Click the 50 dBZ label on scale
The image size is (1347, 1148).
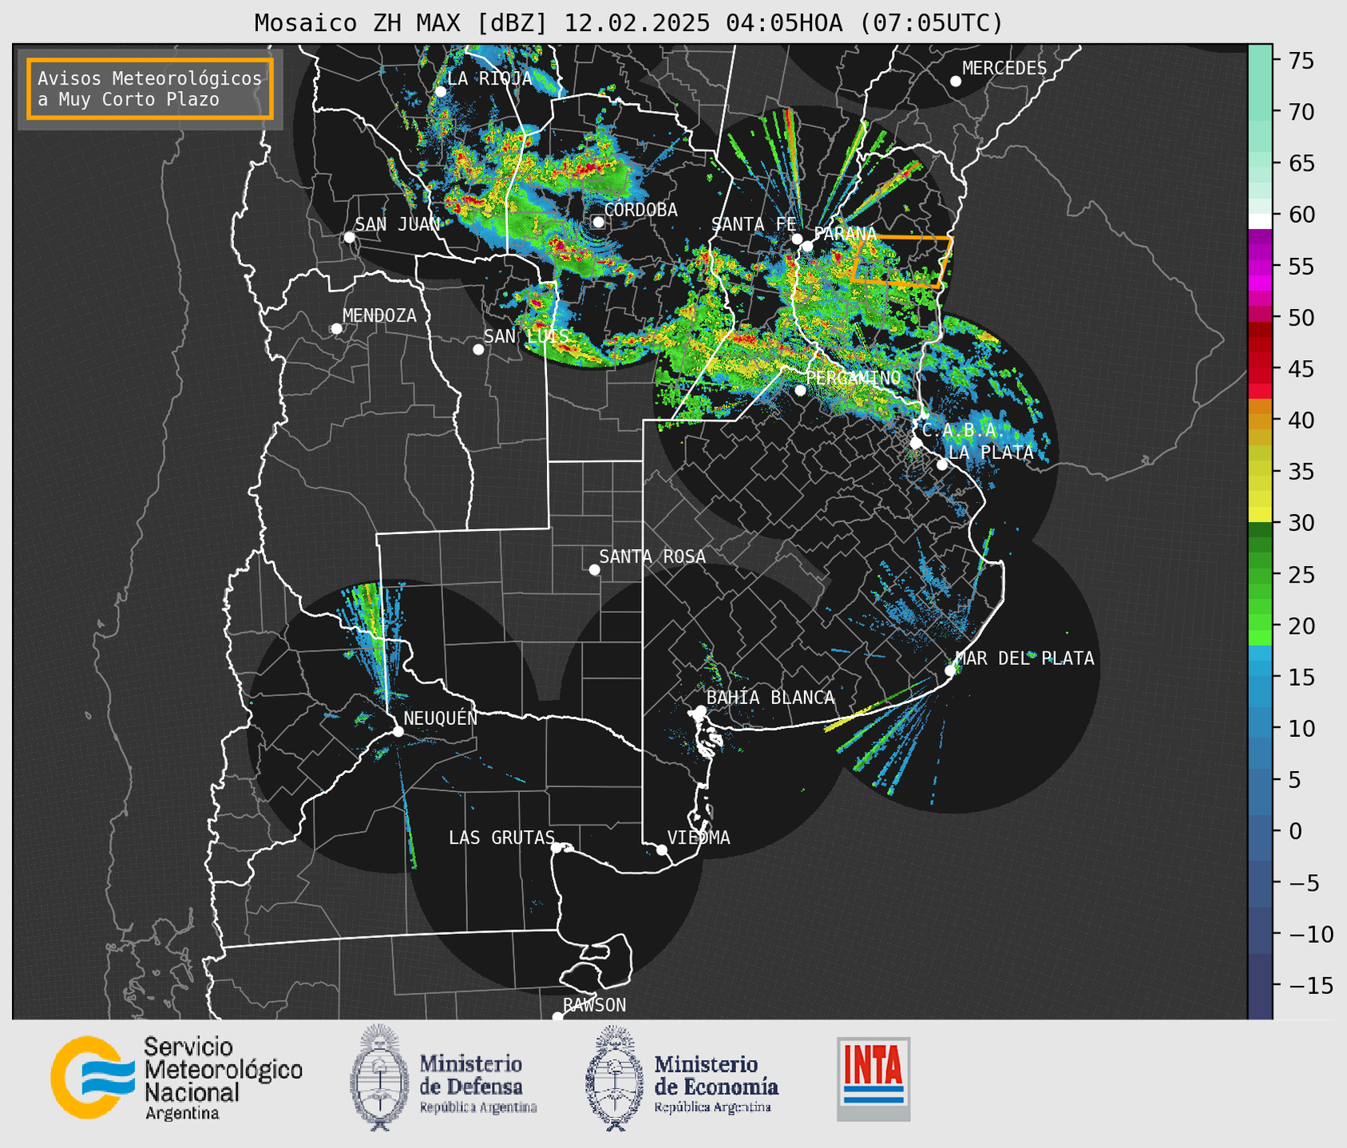tap(1301, 318)
